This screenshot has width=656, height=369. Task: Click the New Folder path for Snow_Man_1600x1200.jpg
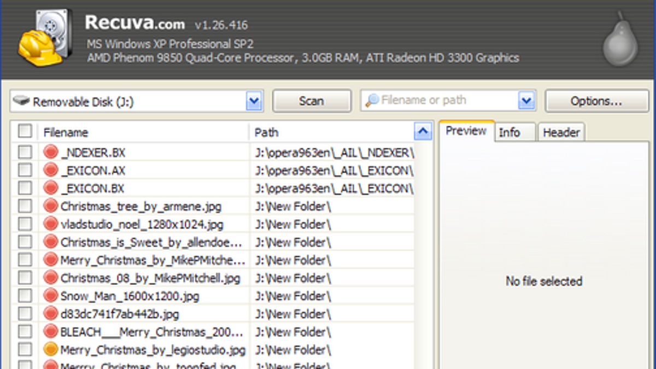[x=293, y=296]
